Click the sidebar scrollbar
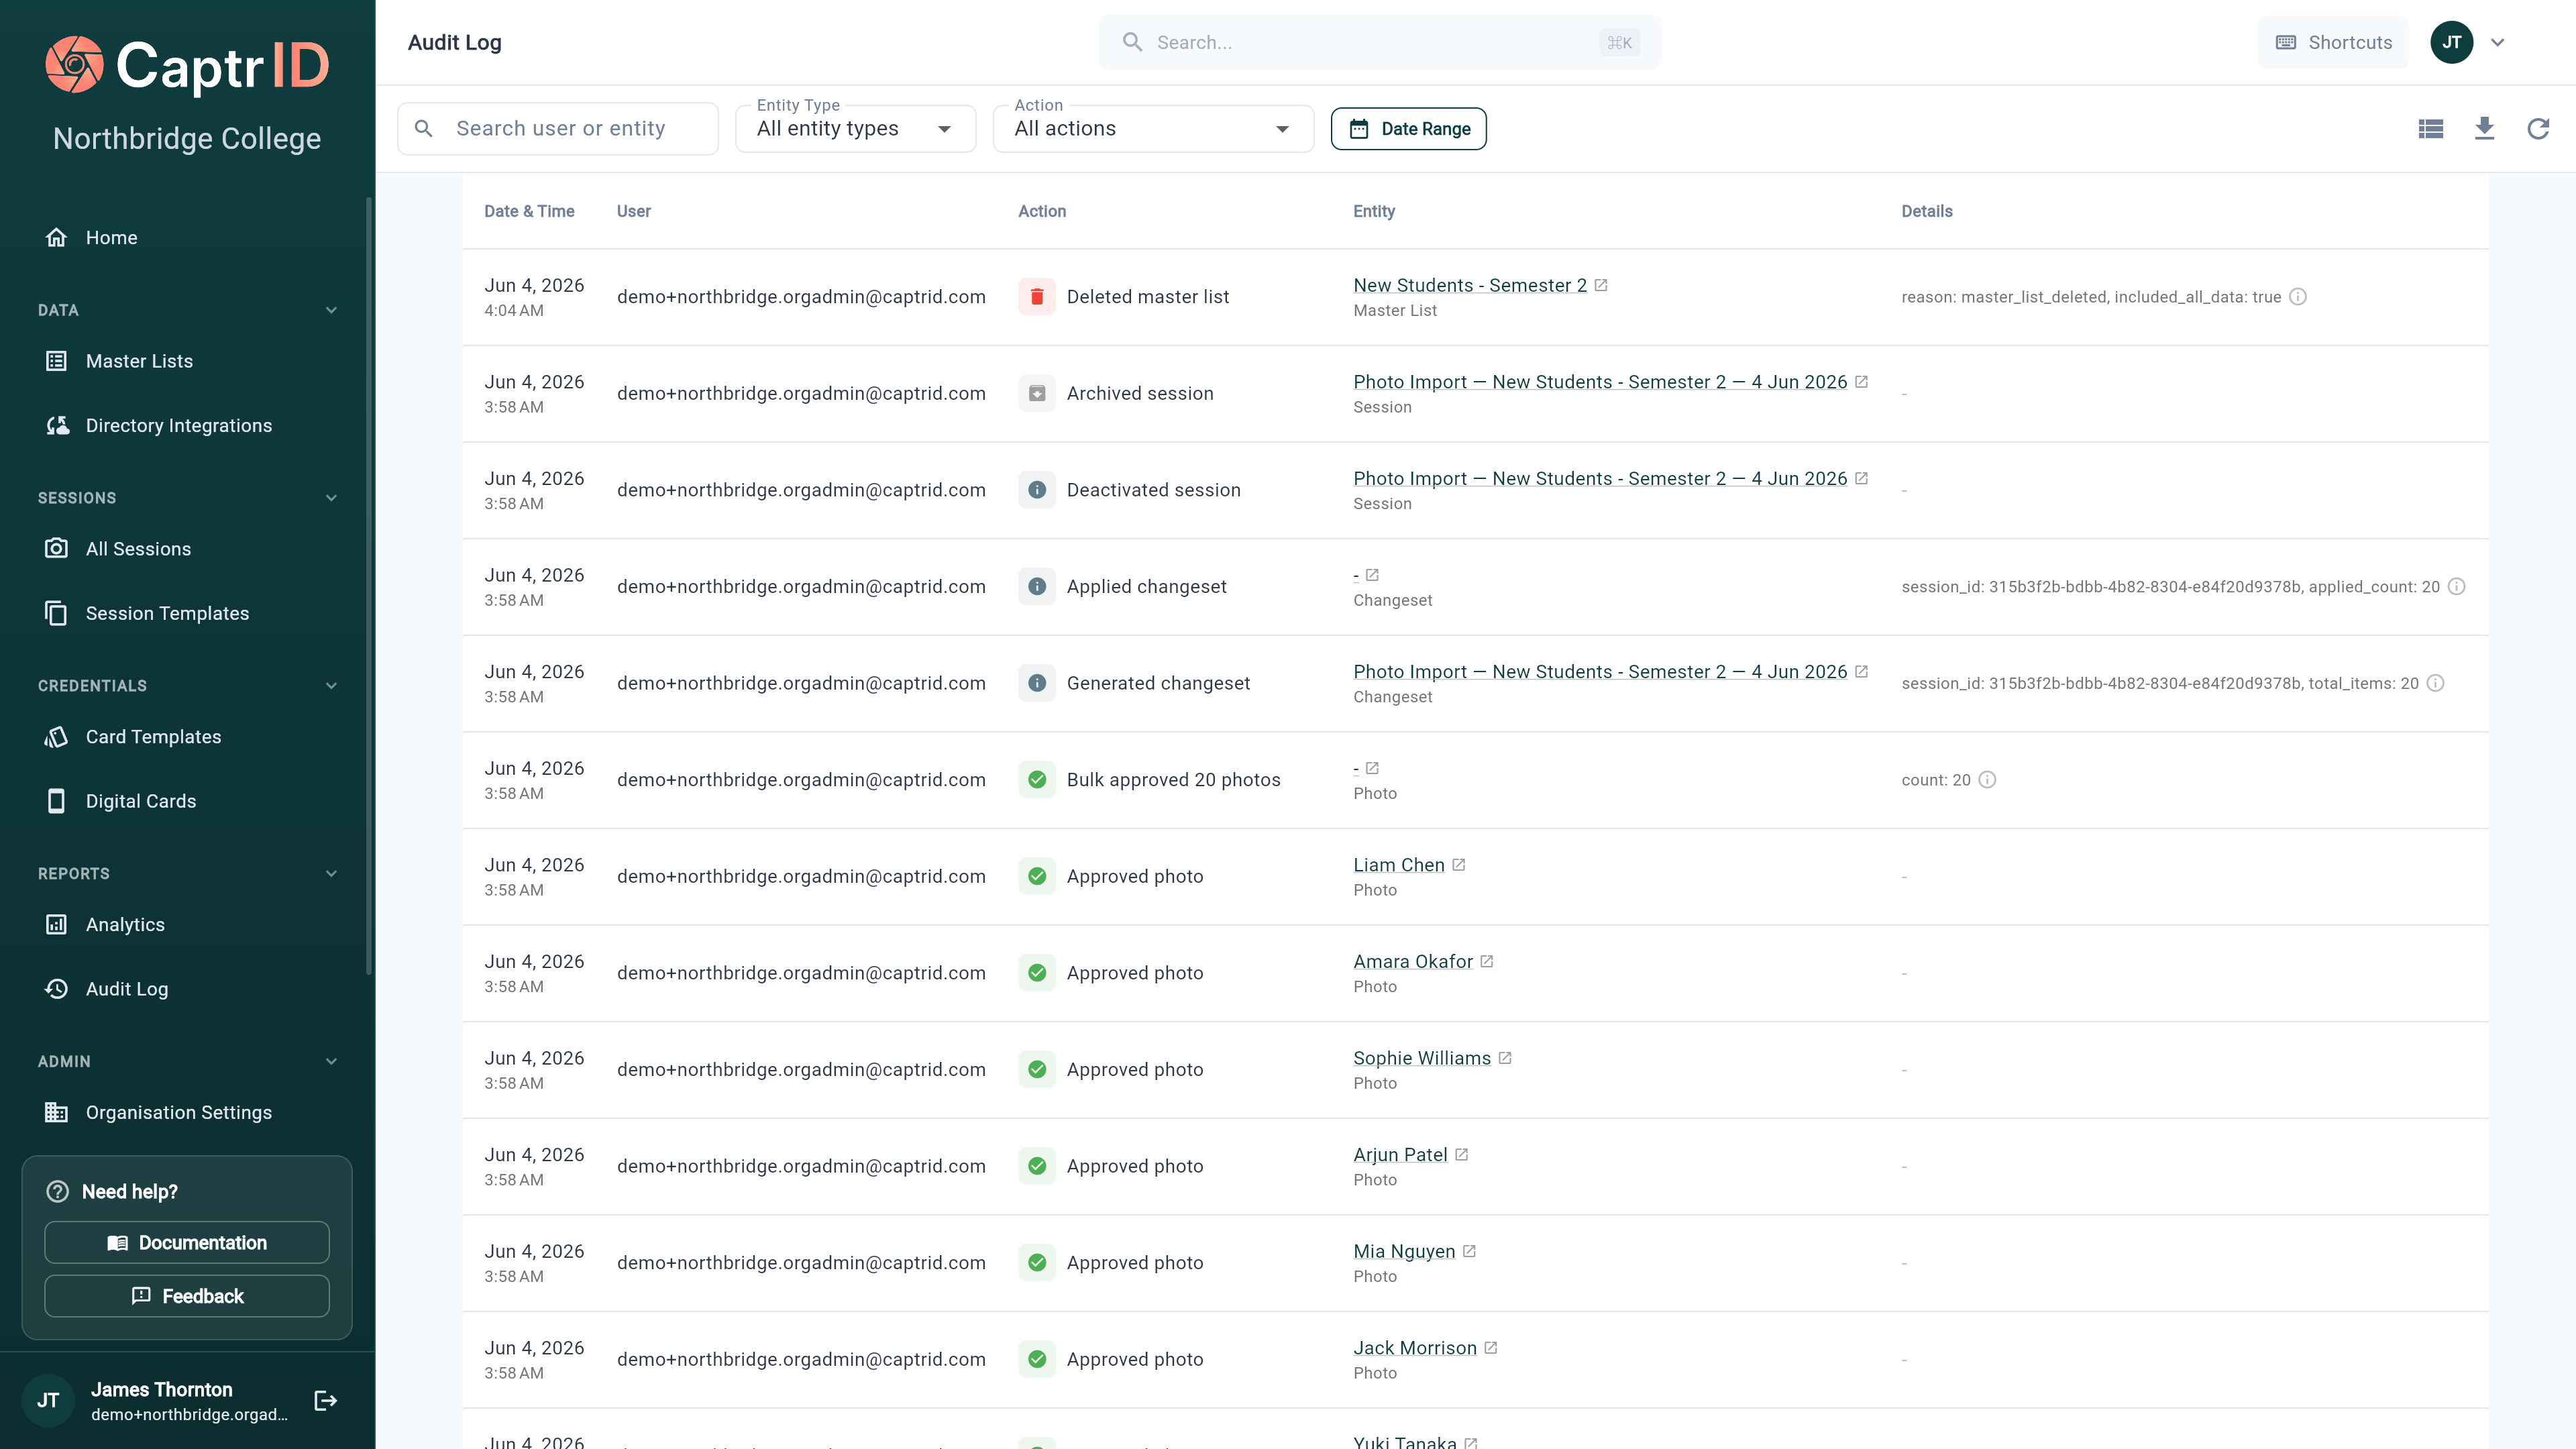The width and height of the screenshot is (2576, 1449). 368,585
